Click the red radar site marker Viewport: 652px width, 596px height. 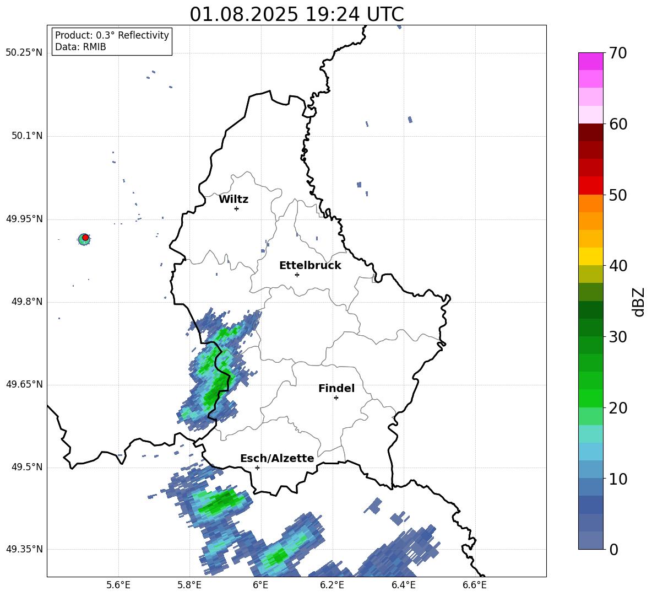85,238
